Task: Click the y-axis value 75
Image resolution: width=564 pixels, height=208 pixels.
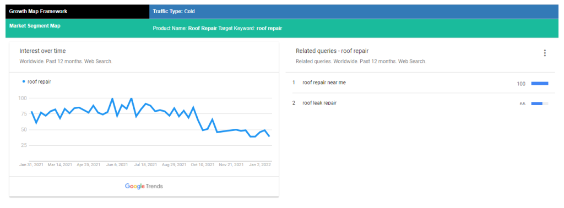Action: (24, 114)
